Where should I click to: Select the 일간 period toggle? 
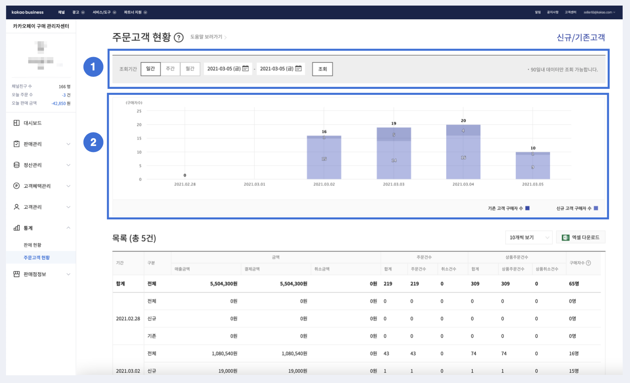[150, 69]
